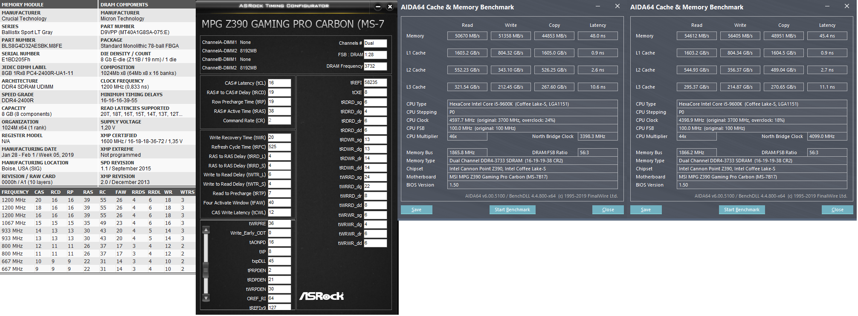Viewport: 858px width, 316px height.
Task: Click the tWRPRE field showing 36
Action: point(279,224)
